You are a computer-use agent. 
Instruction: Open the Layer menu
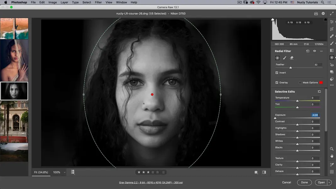pos(64,2)
